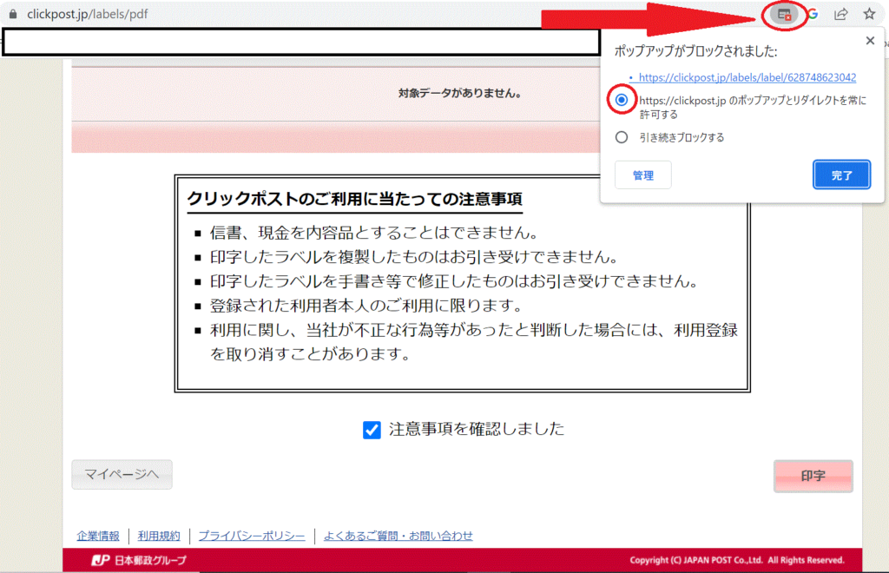889x573 pixels.
Task: Click the 管理 button
Action: [643, 175]
